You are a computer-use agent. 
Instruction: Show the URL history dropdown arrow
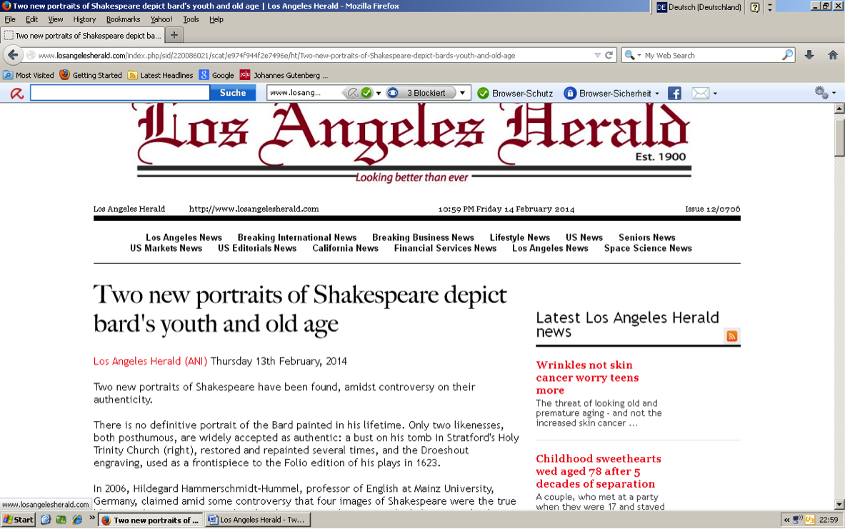[x=597, y=55]
